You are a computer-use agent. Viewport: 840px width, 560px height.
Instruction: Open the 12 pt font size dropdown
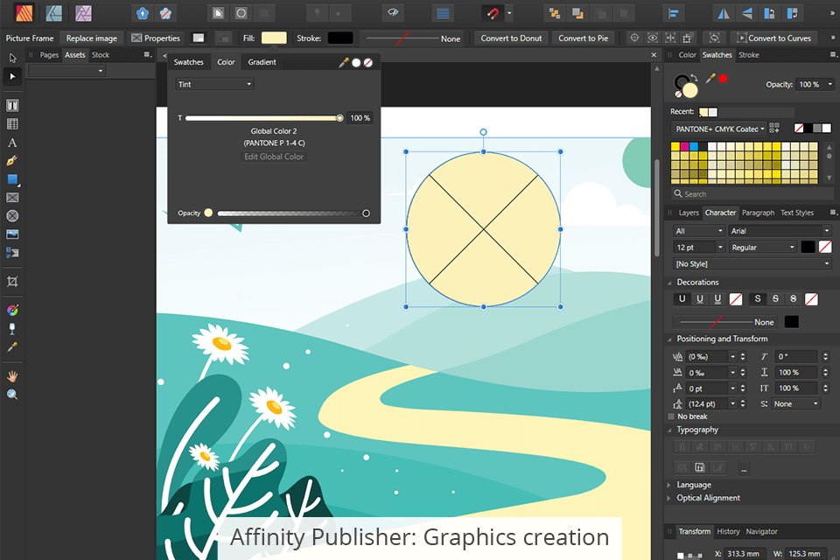pos(699,247)
